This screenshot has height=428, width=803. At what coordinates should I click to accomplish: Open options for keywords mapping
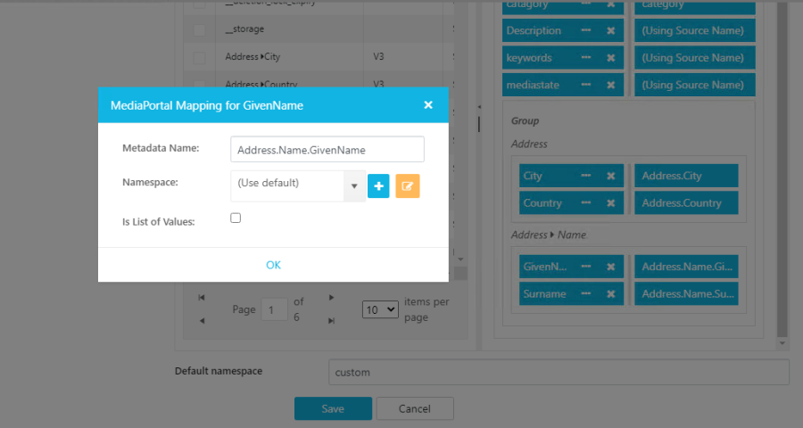[x=586, y=58]
